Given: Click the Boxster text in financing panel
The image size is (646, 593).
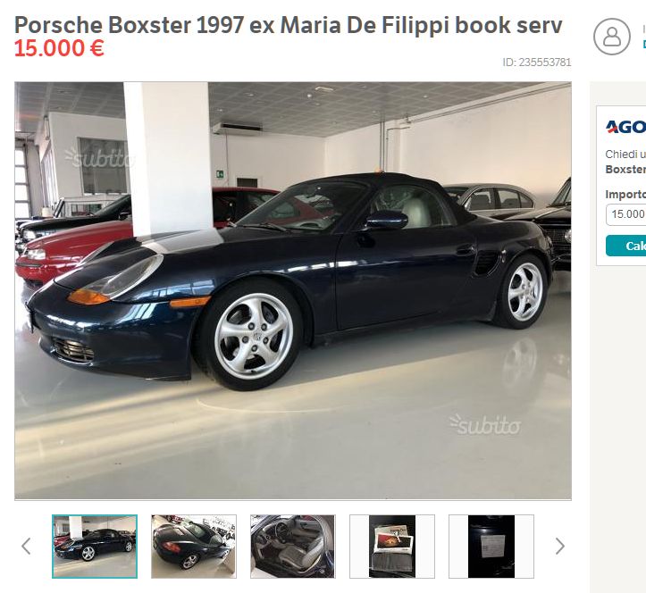Looking at the screenshot, I should point(625,170).
